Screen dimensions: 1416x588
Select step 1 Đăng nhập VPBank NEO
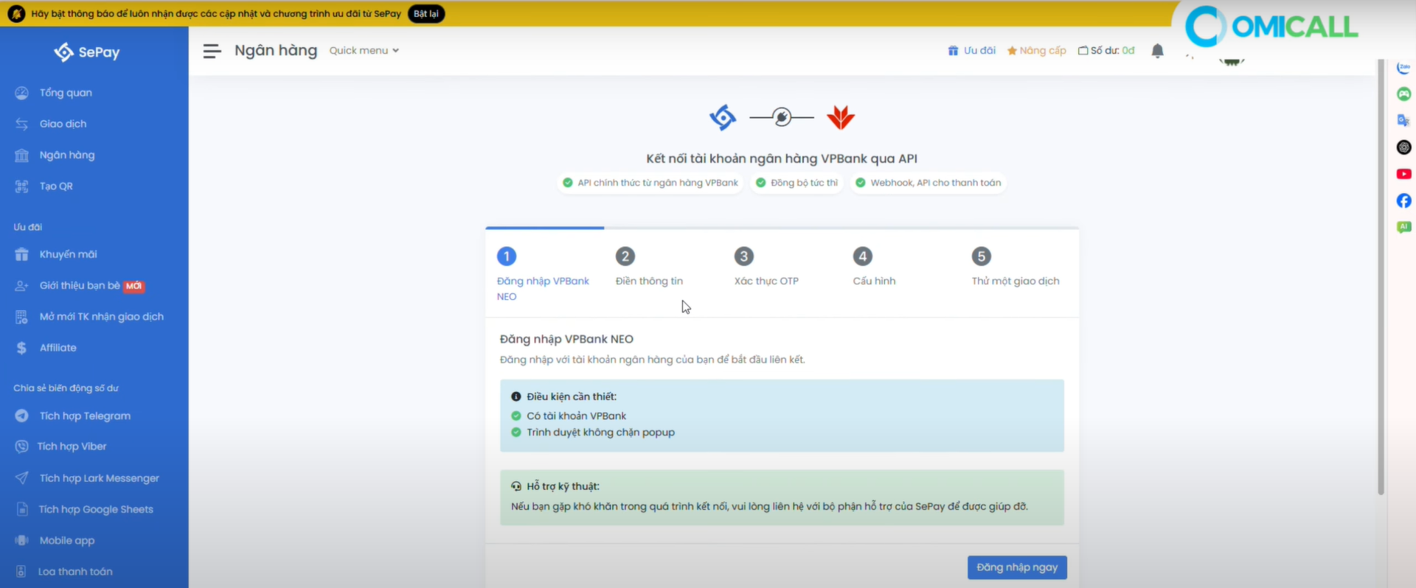coord(544,275)
